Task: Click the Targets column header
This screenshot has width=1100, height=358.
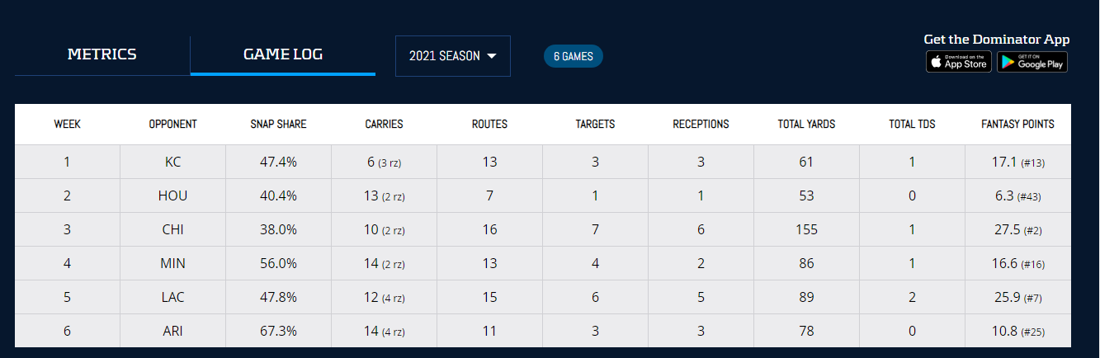Action: 595,125
